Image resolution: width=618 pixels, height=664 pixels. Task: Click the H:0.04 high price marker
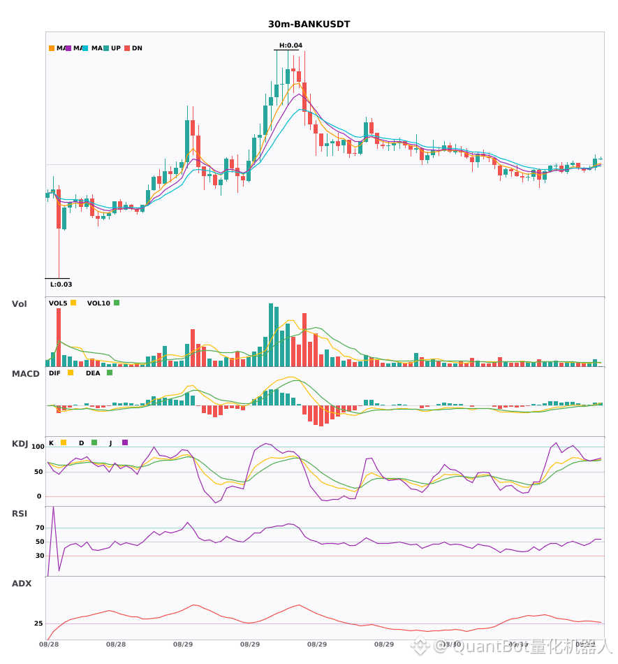[x=290, y=45]
